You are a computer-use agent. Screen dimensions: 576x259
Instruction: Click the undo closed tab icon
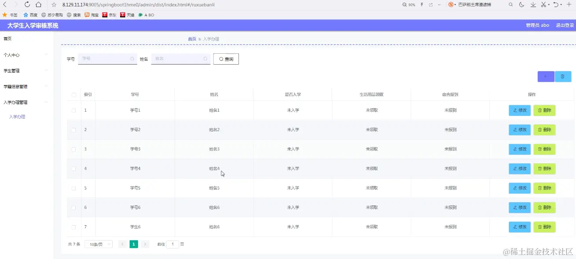tap(556, 4)
